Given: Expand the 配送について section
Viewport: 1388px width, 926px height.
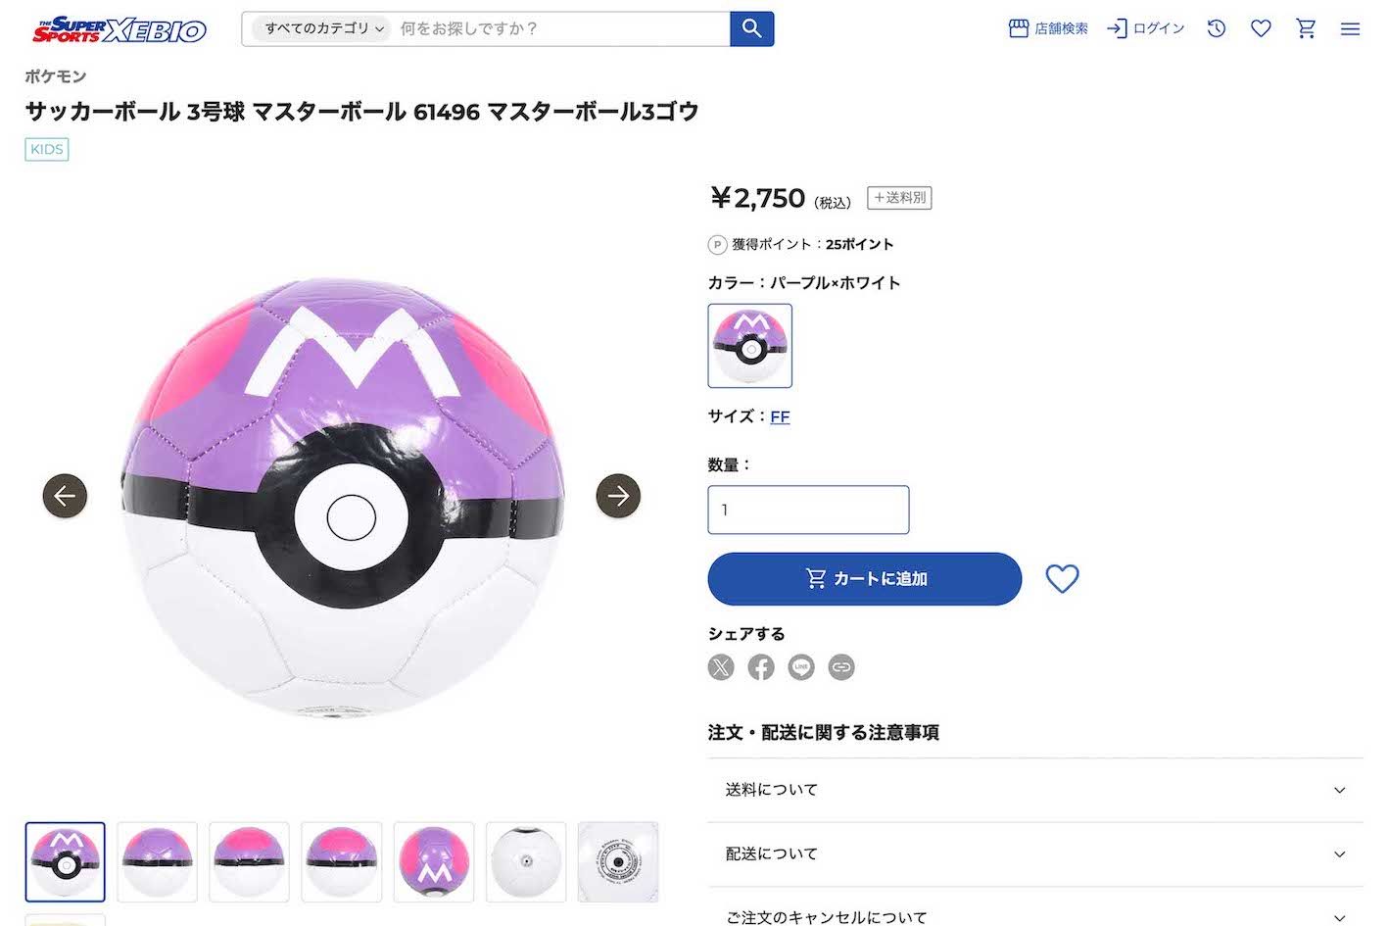Looking at the screenshot, I should [1038, 853].
